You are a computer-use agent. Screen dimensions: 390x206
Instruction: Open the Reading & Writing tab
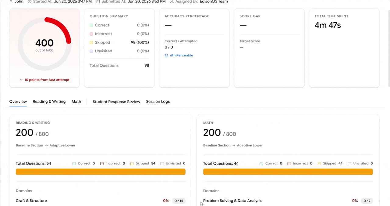(x=49, y=102)
